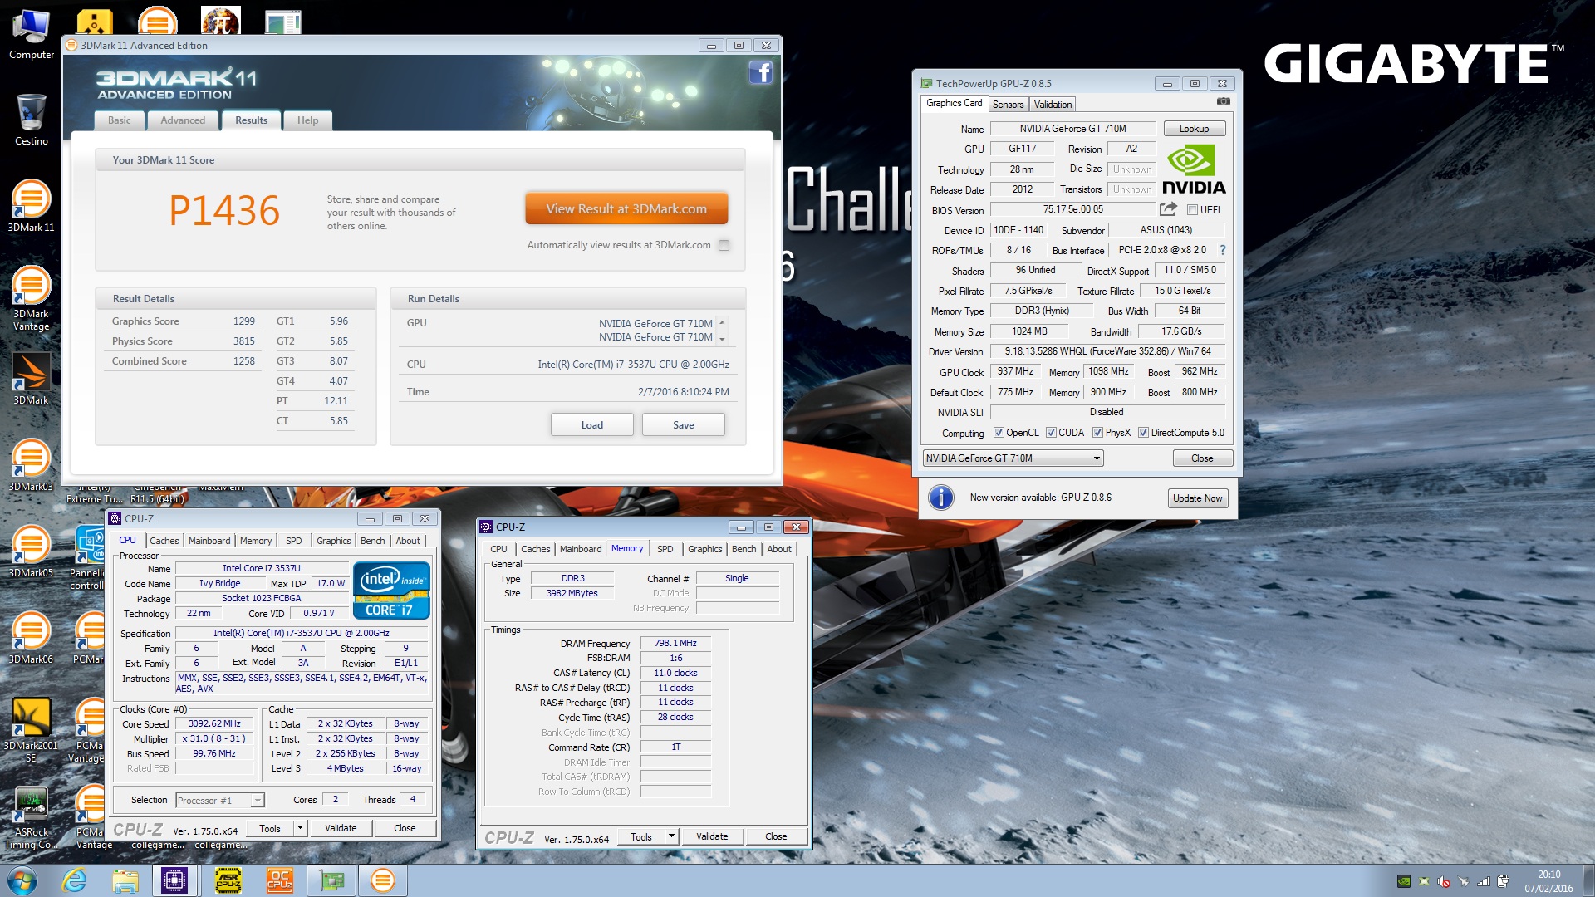Screen dimensions: 1595x897
Task: Open the Help tab in 3DMark 11
Action: (x=308, y=120)
